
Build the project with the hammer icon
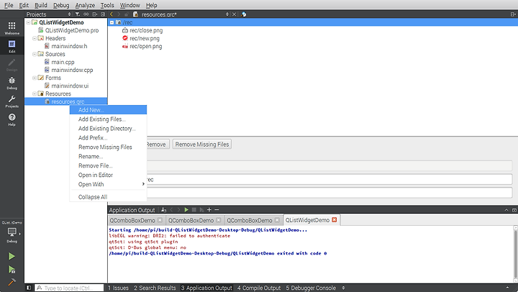12,282
